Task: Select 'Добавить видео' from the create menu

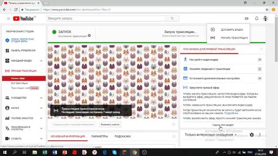Action: click(x=228, y=29)
